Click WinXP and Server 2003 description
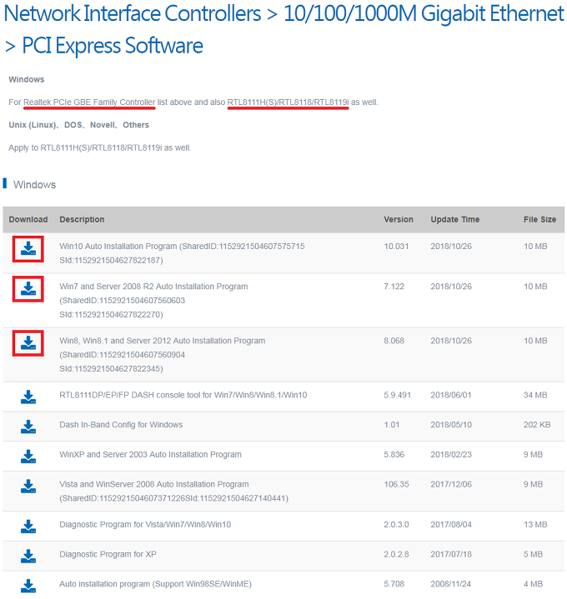The width and height of the screenshot is (567, 599). coord(150,455)
